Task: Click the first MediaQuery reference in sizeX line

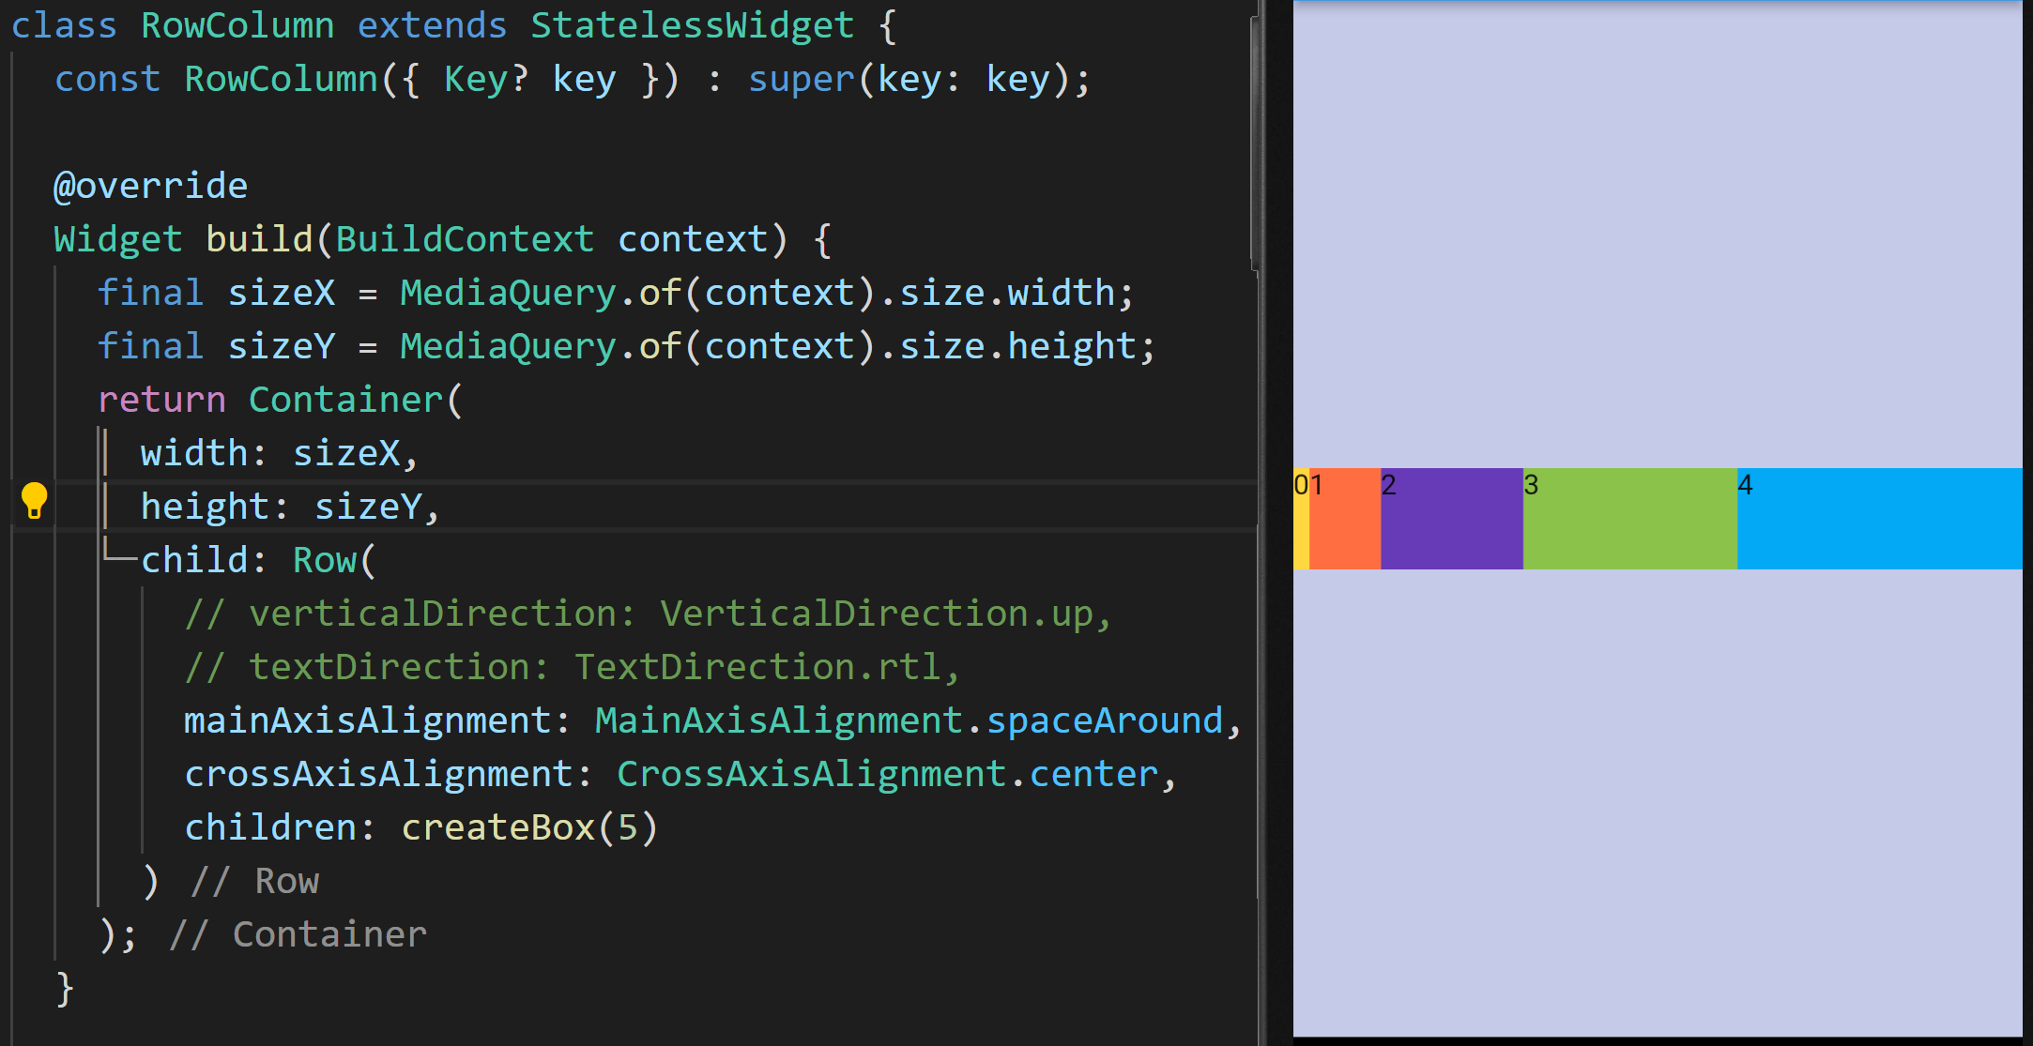Action: point(508,293)
